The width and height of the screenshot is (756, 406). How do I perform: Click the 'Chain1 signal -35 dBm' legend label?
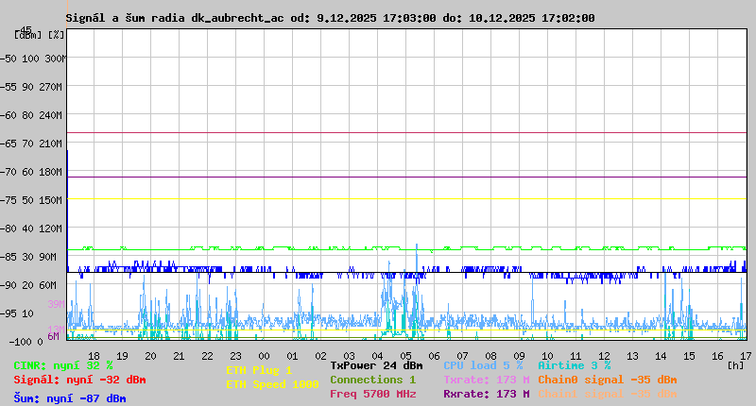[x=608, y=394]
